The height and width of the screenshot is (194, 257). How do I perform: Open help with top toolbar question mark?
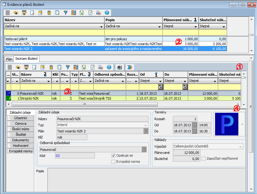click(x=107, y=13)
